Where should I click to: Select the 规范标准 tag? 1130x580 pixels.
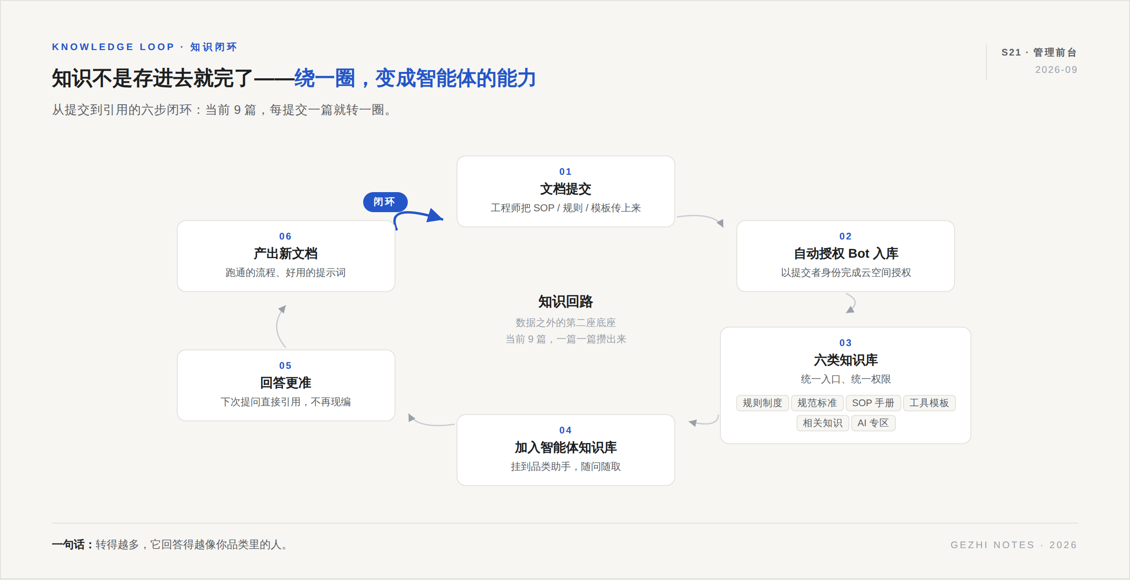817,403
